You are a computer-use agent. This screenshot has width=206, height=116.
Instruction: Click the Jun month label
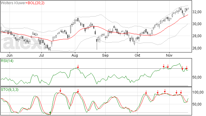10,55
